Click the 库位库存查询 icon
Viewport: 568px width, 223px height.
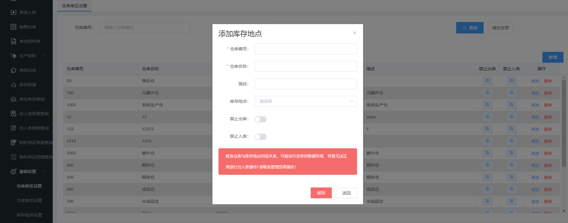(x=13, y=99)
